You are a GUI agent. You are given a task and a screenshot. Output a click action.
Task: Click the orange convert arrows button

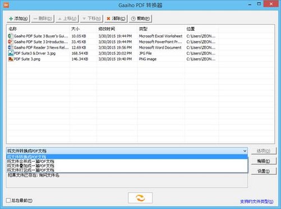point(140,198)
